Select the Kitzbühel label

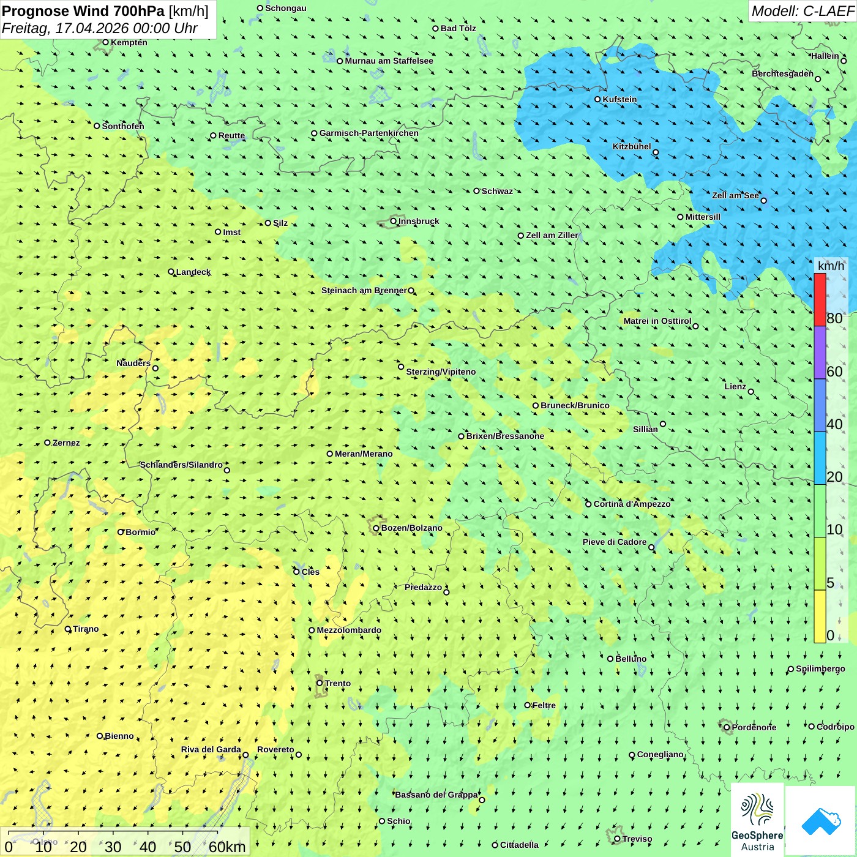tap(632, 146)
